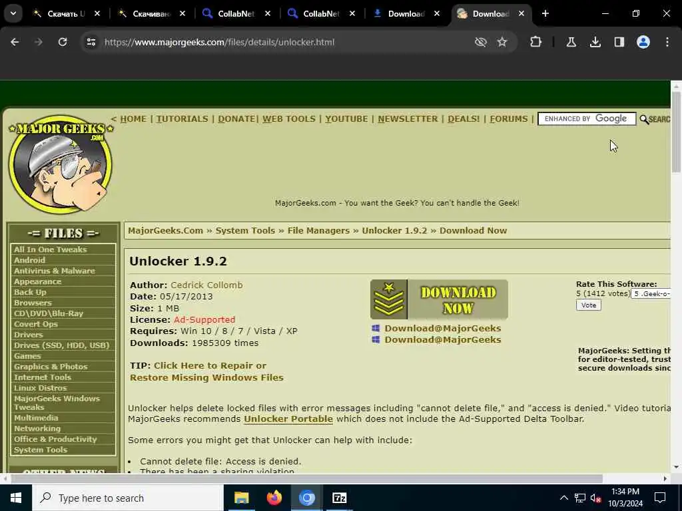Image resolution: width=682 pixels, height=511 pixels.
Task: Open a new tab with plus button
Action: 545,13
